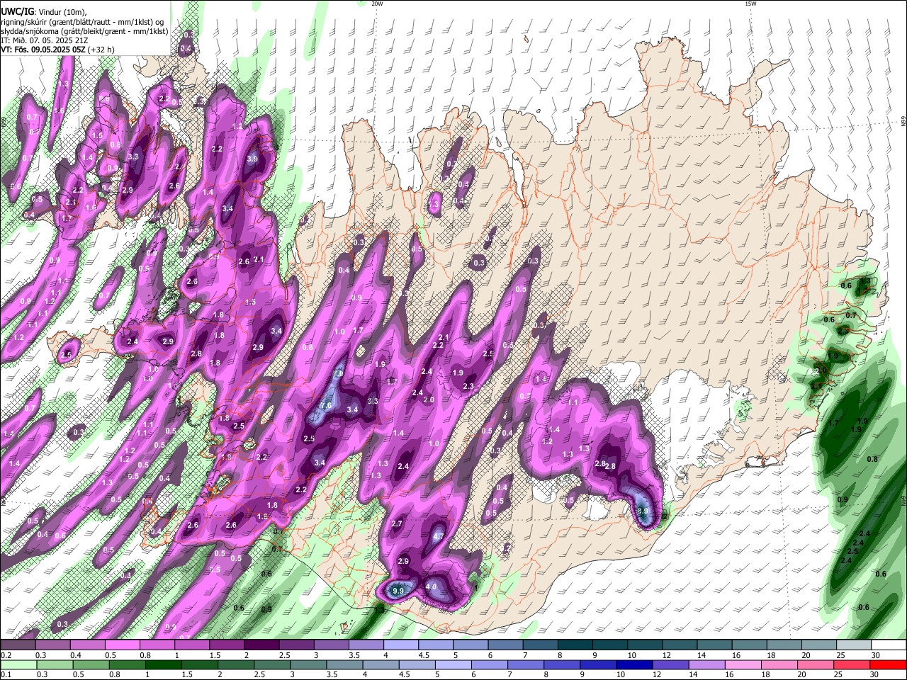The width and height of the screenshot is (907, 680).
Task: Click the bright pink 0.5 swatch in the upper snow scale
Action: coord(123,645)
